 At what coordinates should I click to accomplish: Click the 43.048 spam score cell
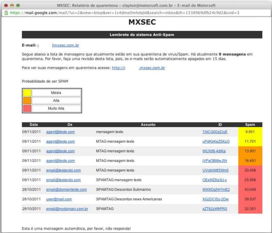click(x=250, y=189)
